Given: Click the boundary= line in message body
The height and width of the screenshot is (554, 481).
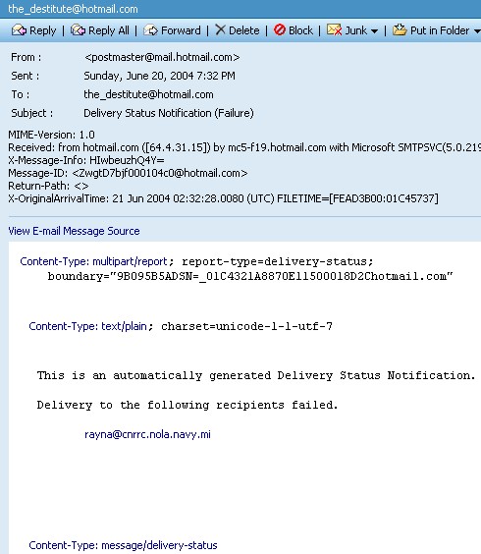Looking at the screenshot, I should [x=250, y=276].
